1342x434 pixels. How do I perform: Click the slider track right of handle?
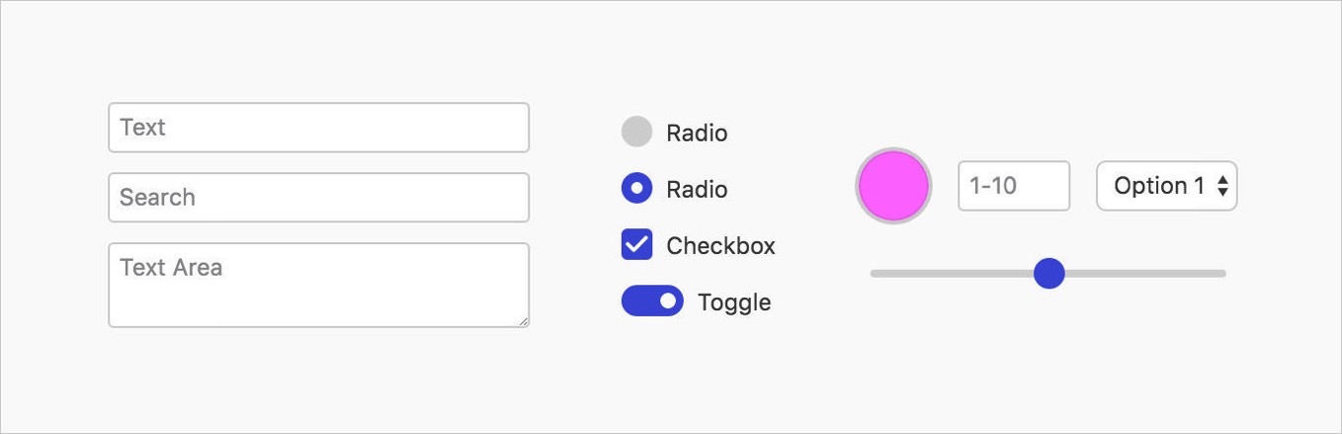point(1146,274)
